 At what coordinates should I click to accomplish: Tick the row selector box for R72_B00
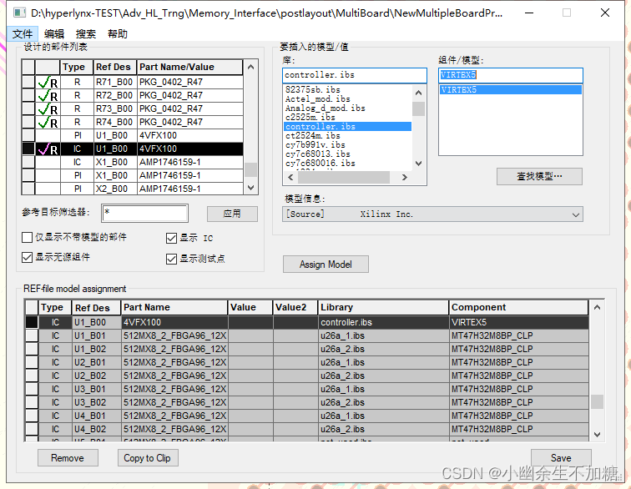pyautogui.click(x=28, y=95)
